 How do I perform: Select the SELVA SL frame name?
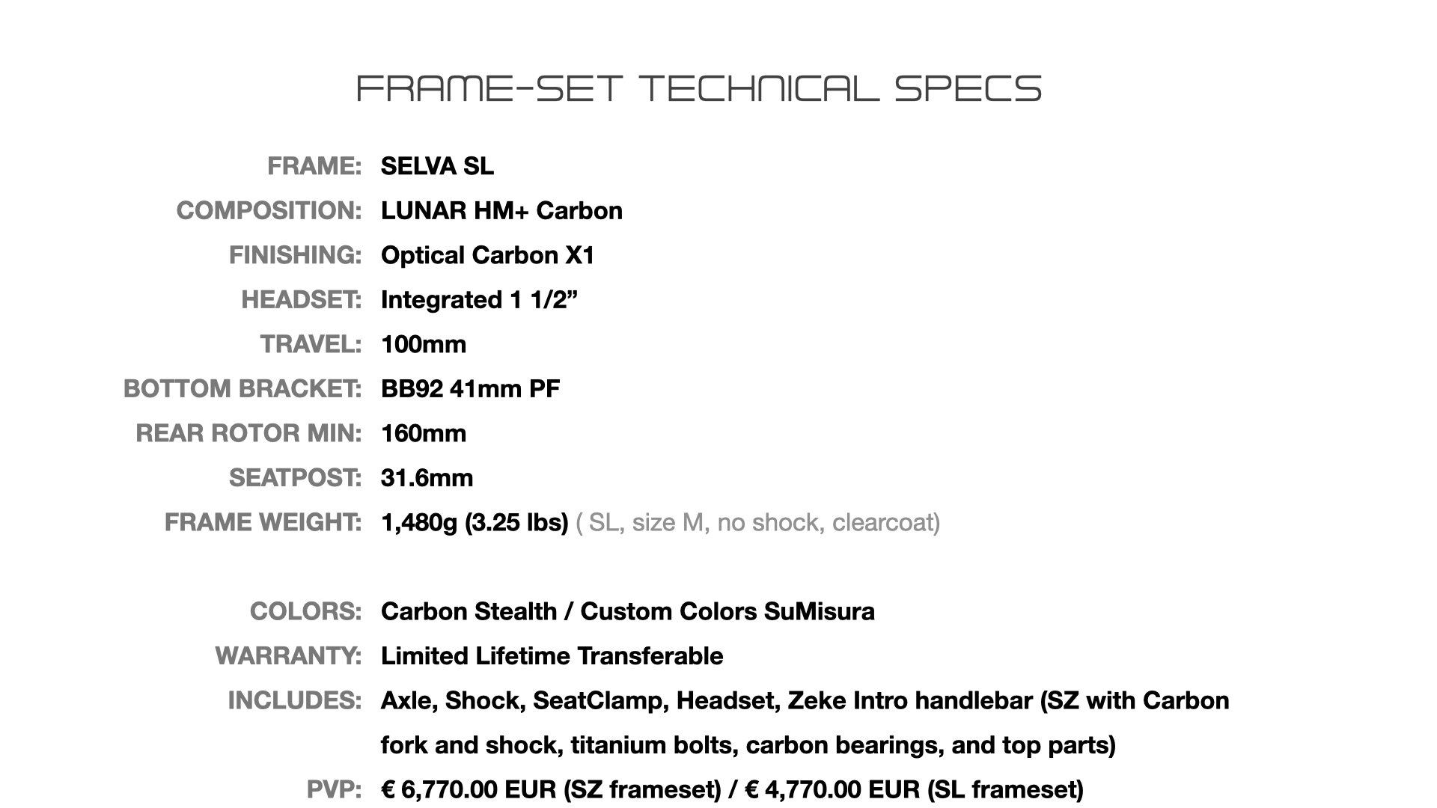tap(437, 166)
